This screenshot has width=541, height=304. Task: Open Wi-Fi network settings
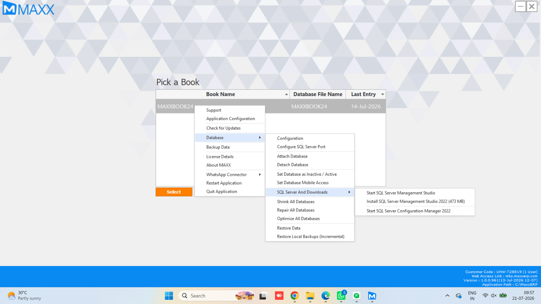(x=485, y=296)
